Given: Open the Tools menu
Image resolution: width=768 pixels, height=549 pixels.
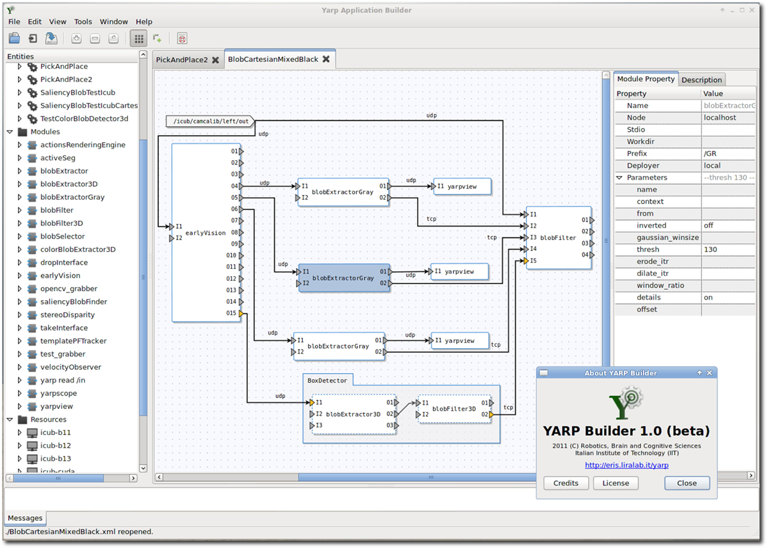Looking at the screenshot, I should click(83, 22).
